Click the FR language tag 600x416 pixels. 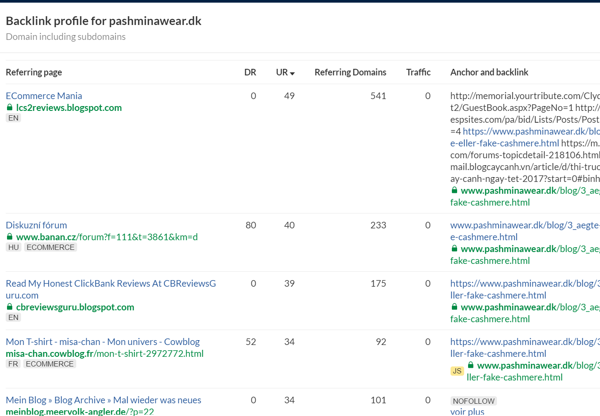[x=13, y=364]
